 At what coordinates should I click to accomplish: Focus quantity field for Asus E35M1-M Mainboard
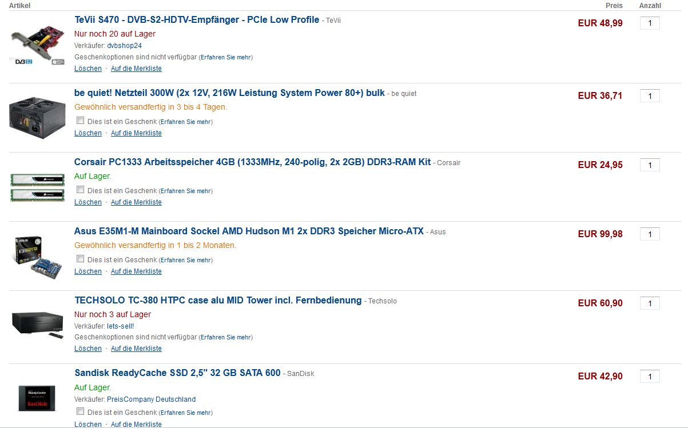[650, 234]
